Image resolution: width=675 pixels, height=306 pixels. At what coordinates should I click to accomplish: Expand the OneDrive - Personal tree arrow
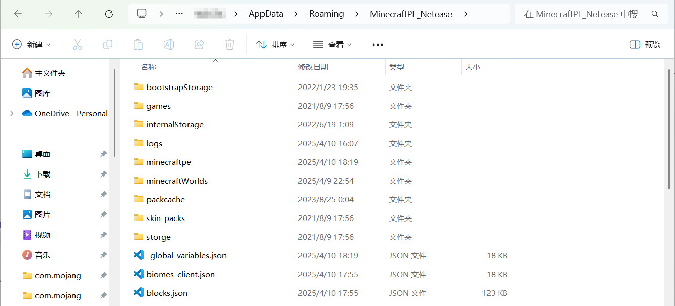[x=12, y=114]
